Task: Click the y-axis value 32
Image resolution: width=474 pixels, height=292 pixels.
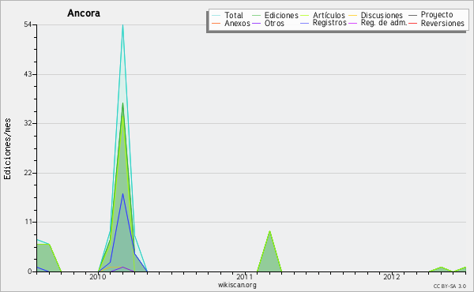Action: coord(28,123)
